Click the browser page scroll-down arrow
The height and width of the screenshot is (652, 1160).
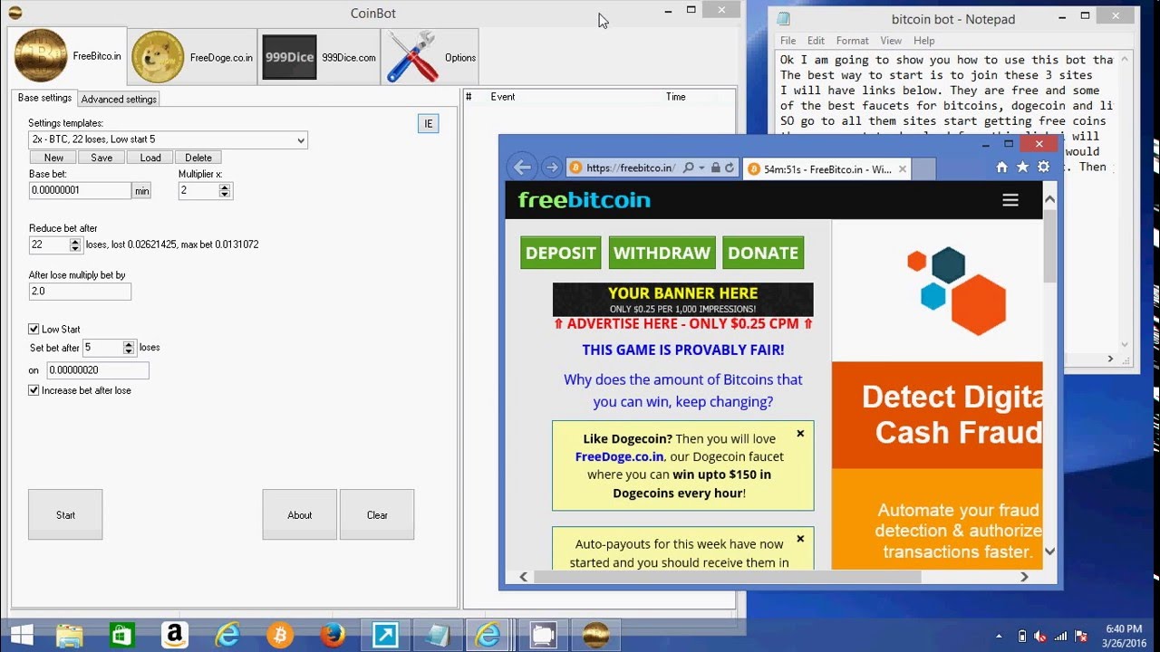[1049, 551]
